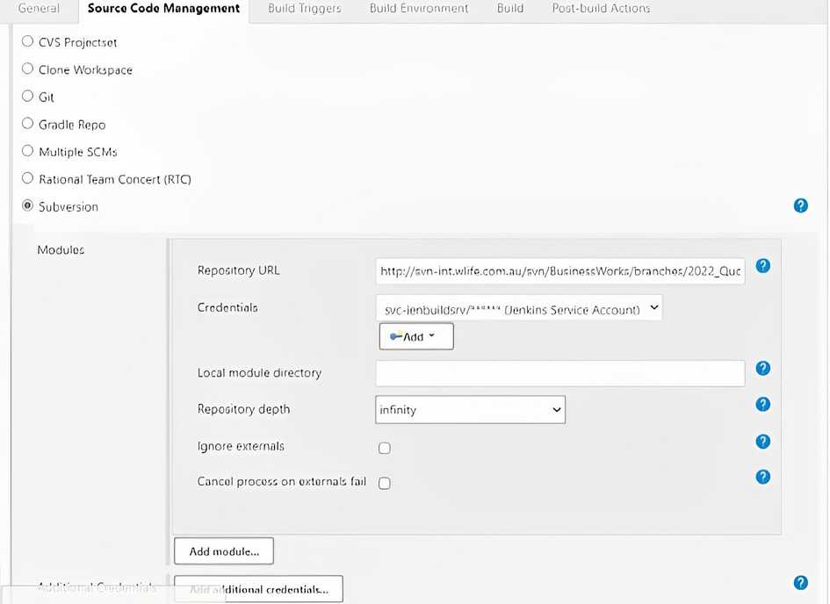View help for Local module directory
Image resolution: width=830 pixels, height=604 pixels.
762,368
